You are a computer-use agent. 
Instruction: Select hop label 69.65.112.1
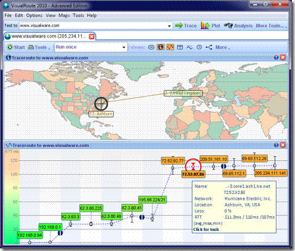234,173
